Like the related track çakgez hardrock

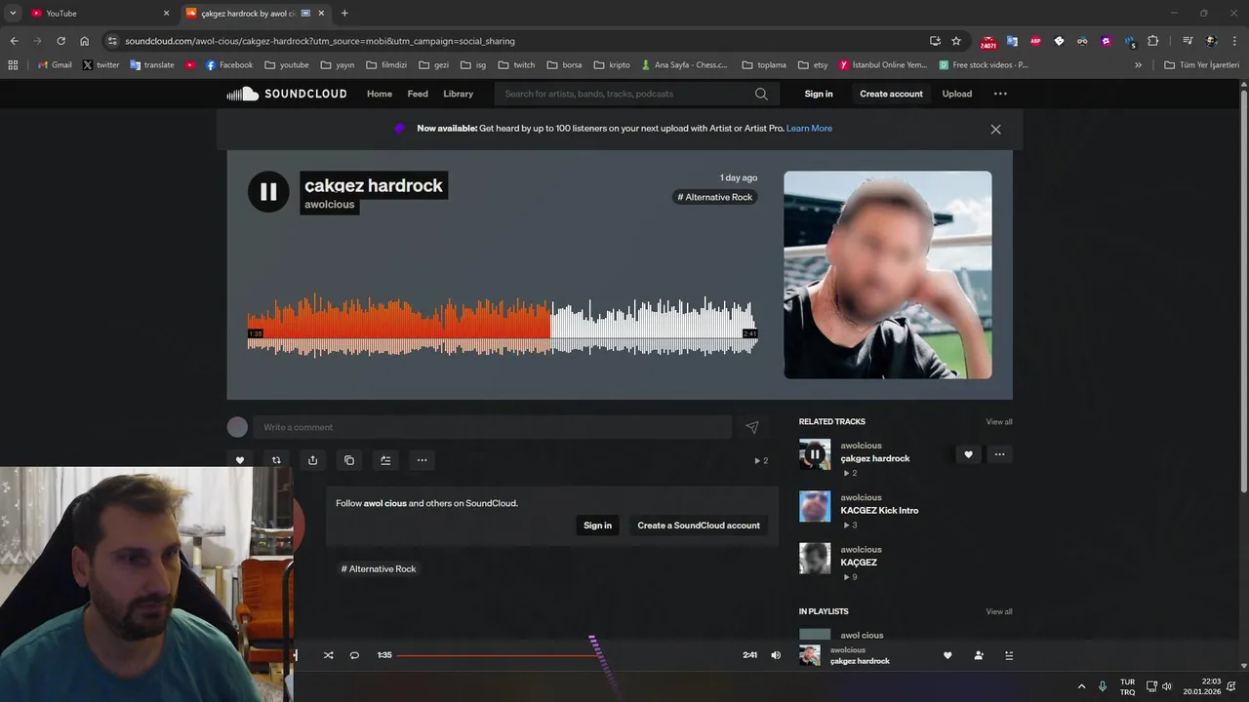968,454
